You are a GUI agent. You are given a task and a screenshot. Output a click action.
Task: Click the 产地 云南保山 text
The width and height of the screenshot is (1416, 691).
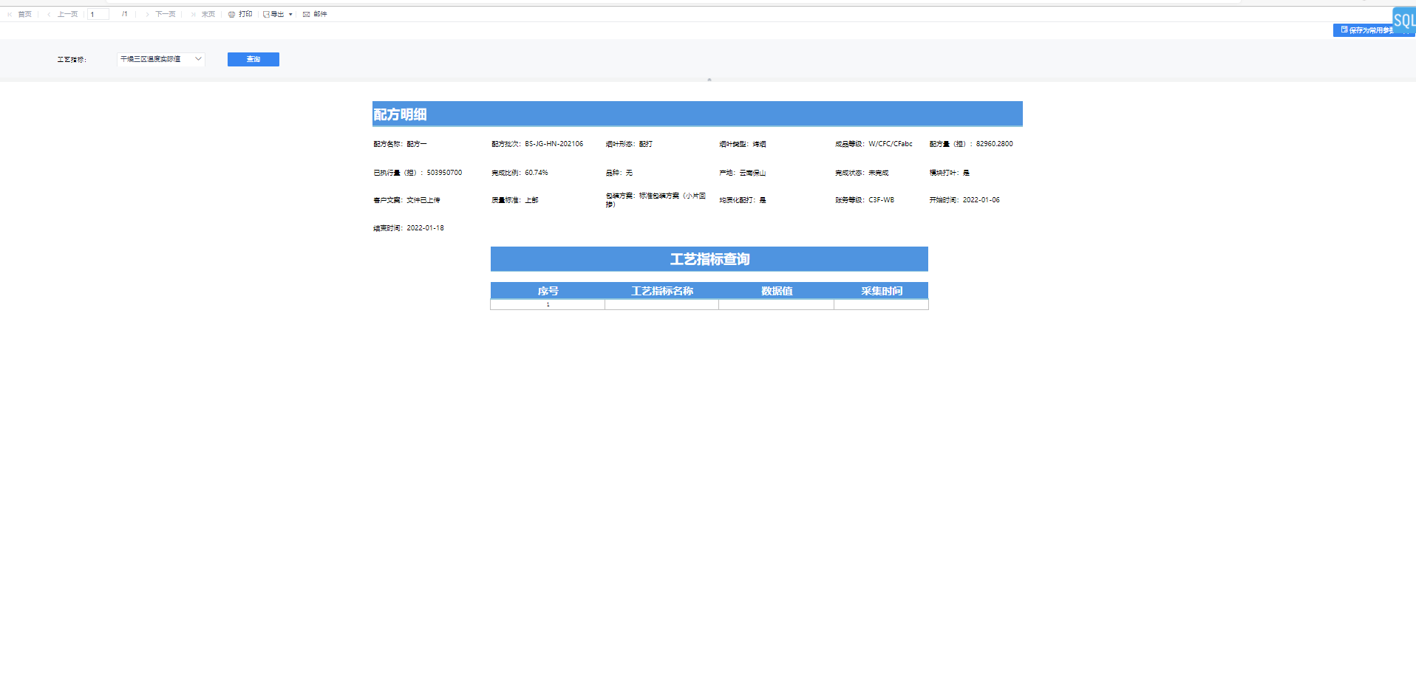[743, 173]
